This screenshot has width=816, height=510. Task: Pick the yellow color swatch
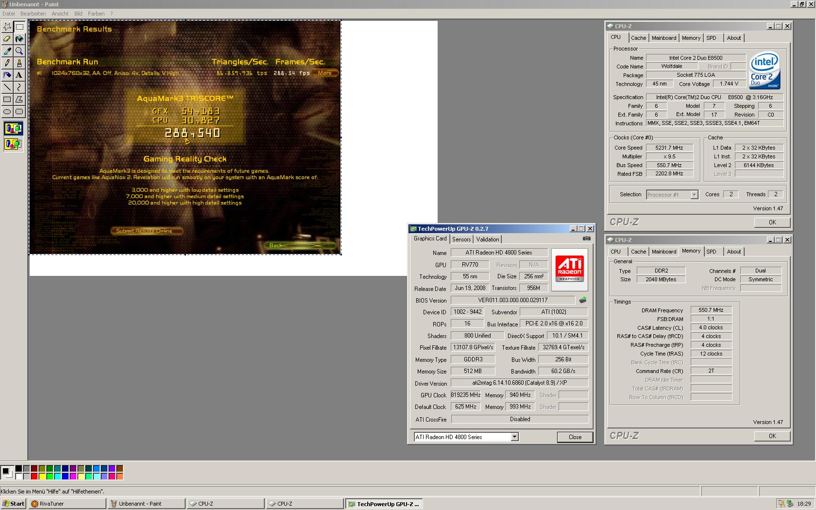click(x=42, y=476)
